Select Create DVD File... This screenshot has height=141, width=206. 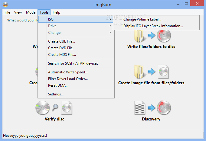(x=76, y=48)
